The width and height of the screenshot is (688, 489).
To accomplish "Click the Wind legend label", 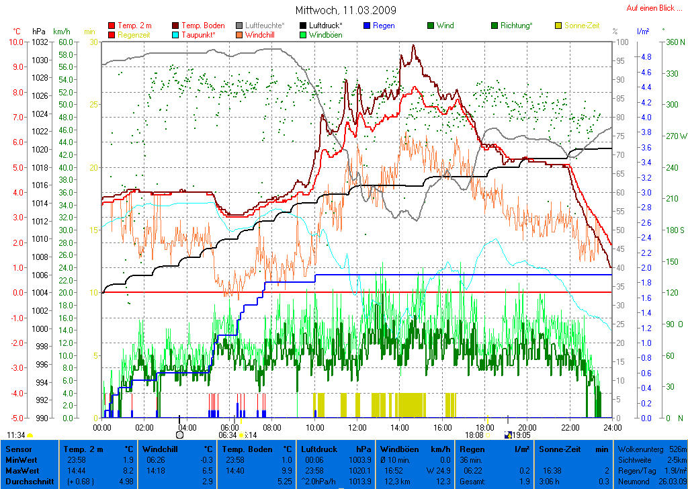I will [445, 26].
